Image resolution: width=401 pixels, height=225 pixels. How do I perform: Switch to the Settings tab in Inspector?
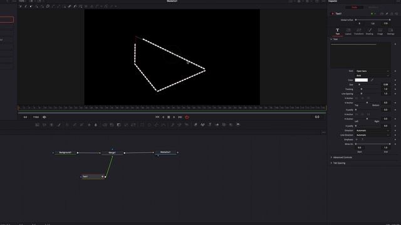click(390, 31)
